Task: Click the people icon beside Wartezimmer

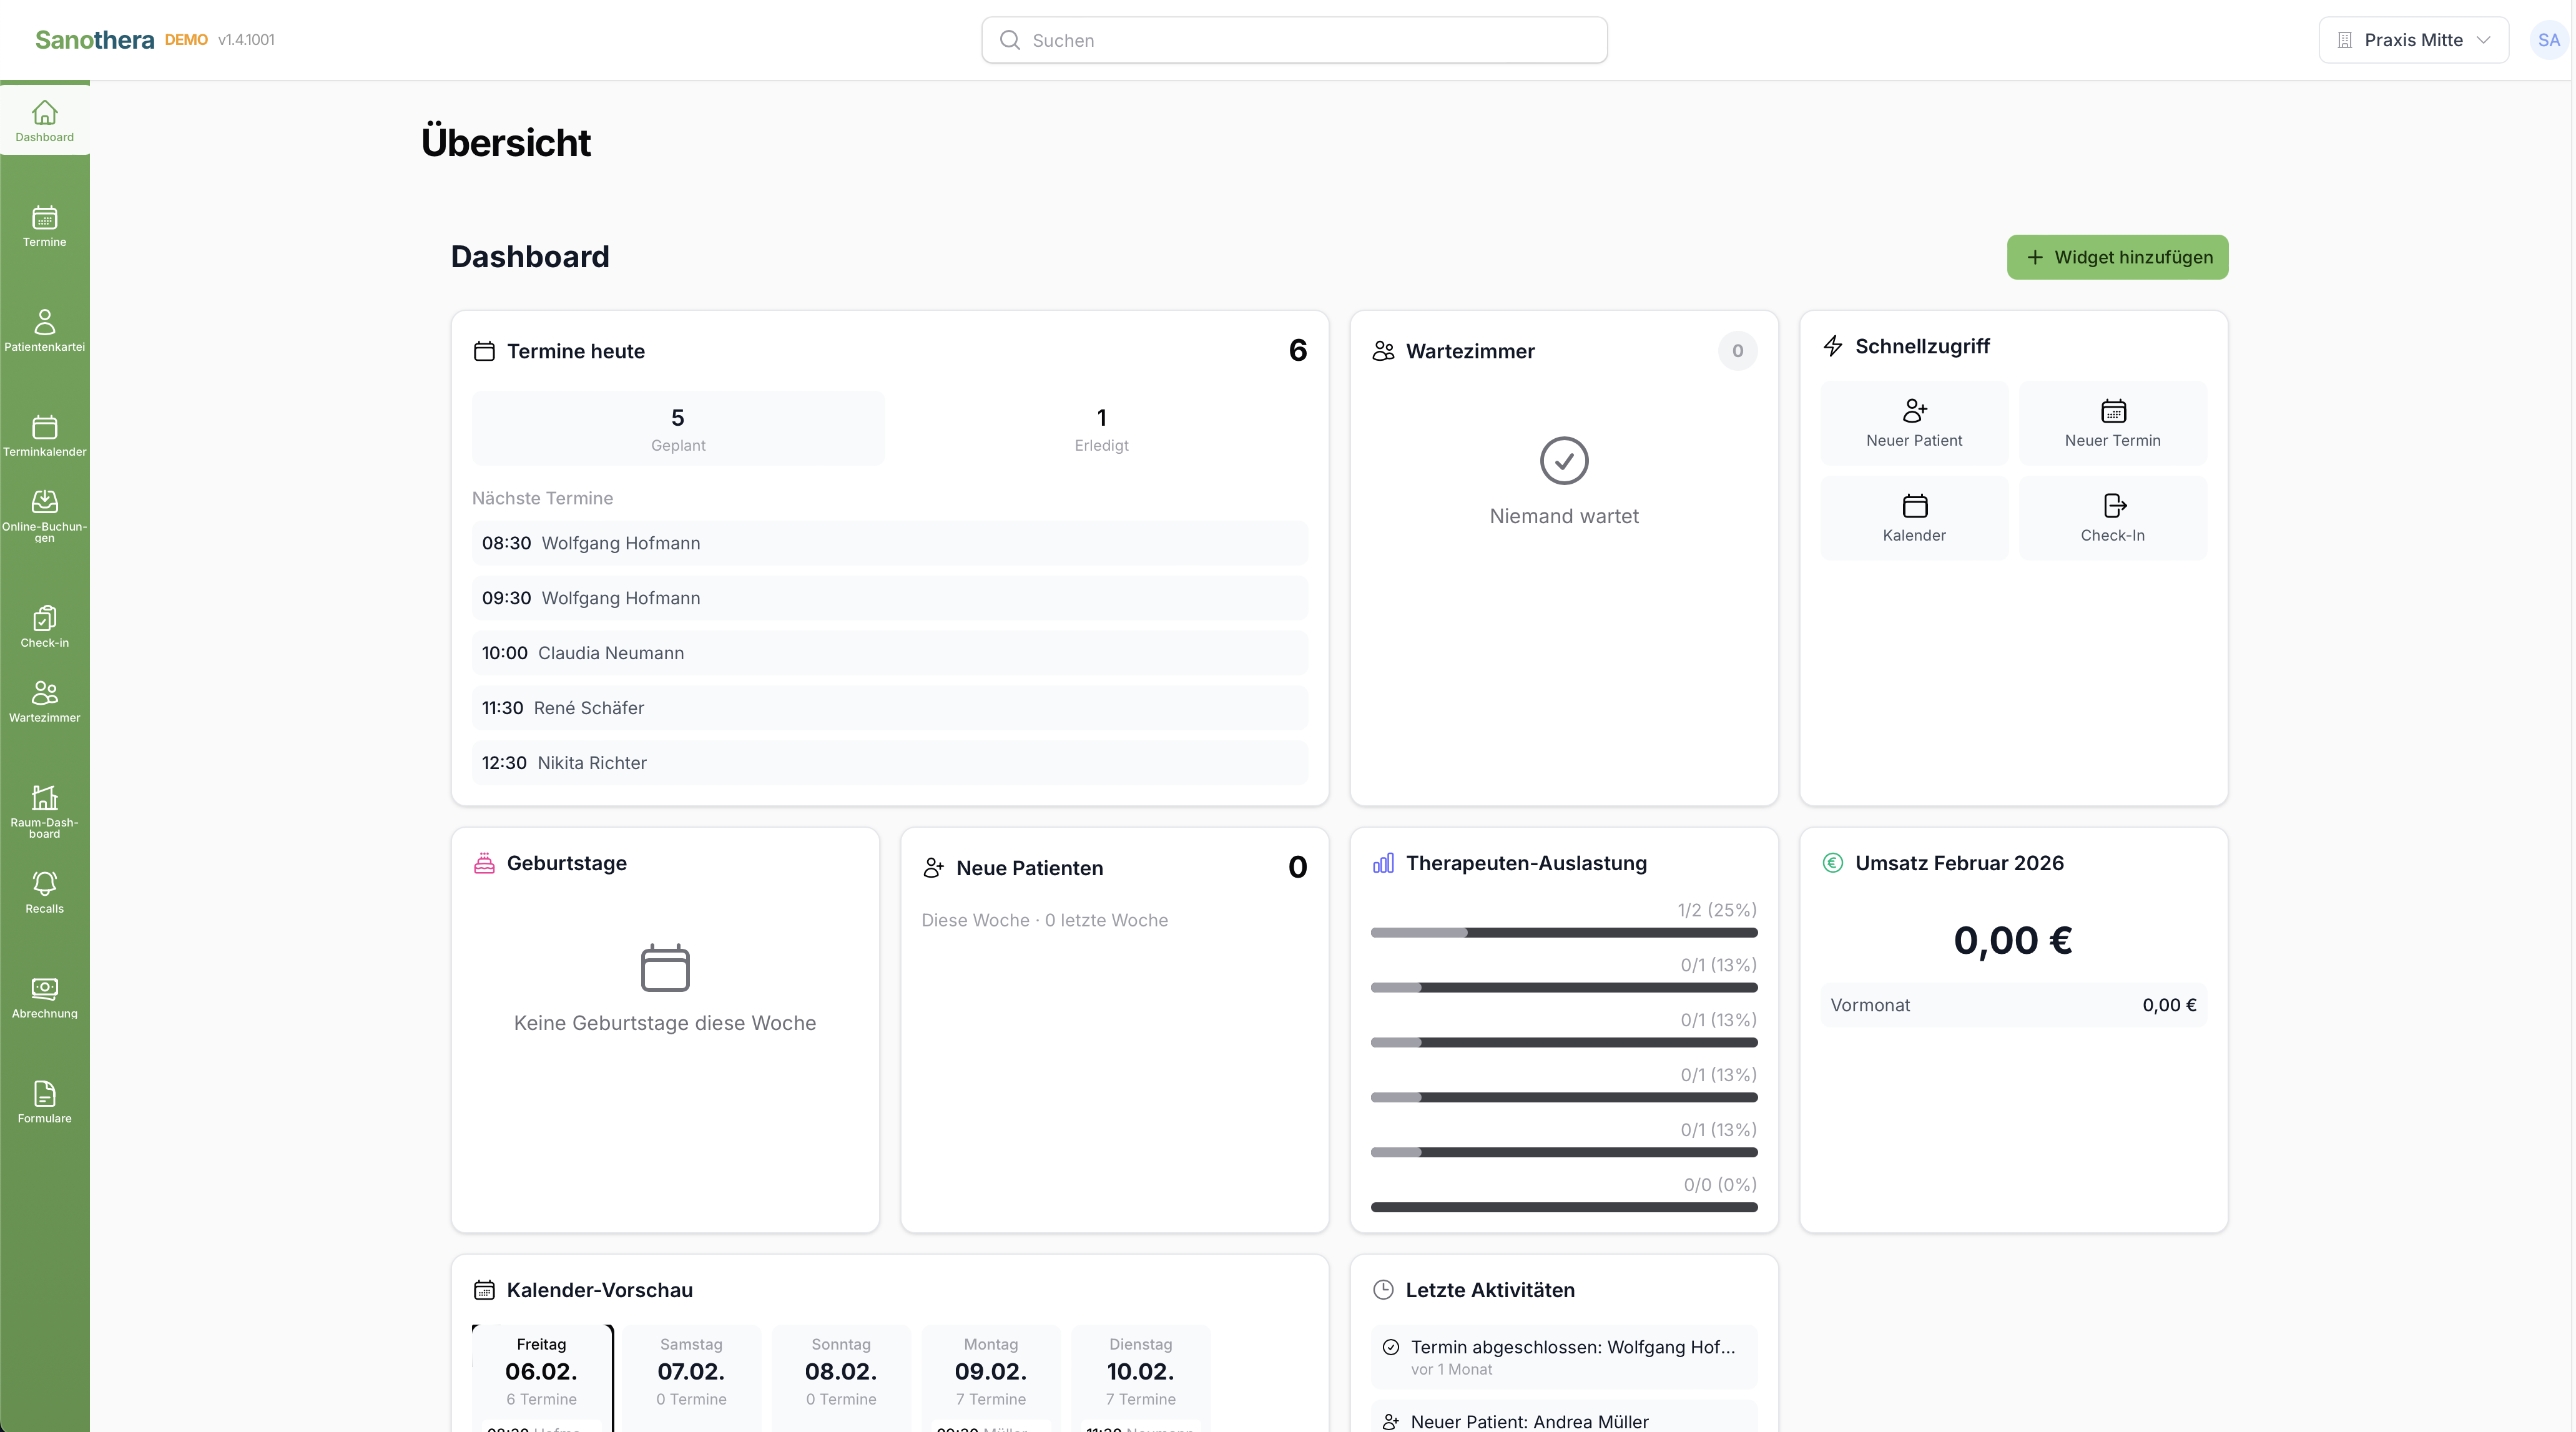Action: (x=1383, y=351)
